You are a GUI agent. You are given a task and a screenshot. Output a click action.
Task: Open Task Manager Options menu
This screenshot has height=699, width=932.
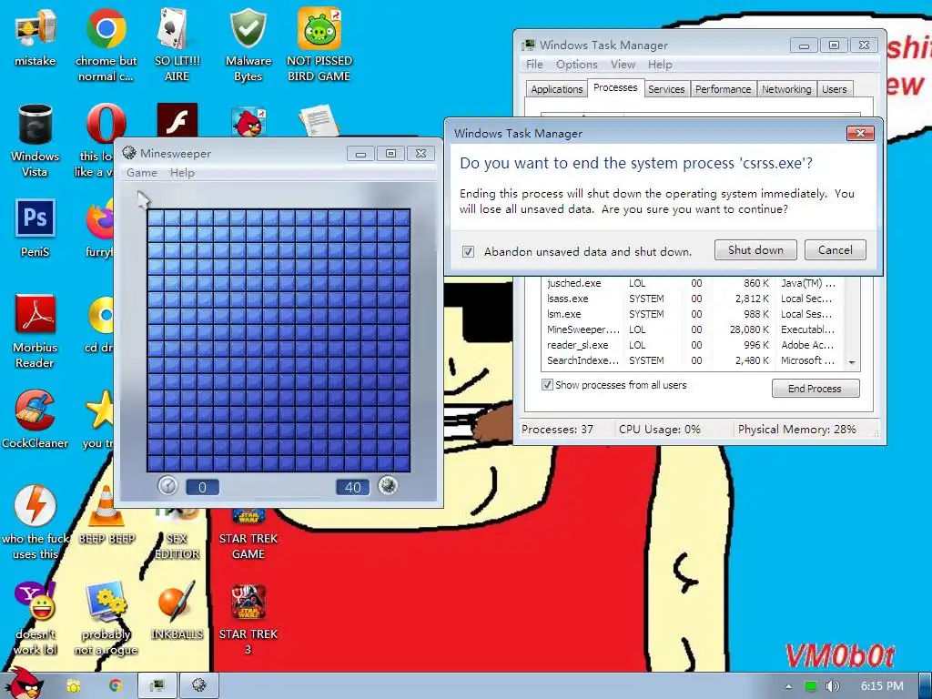click(x=576, y=65)
